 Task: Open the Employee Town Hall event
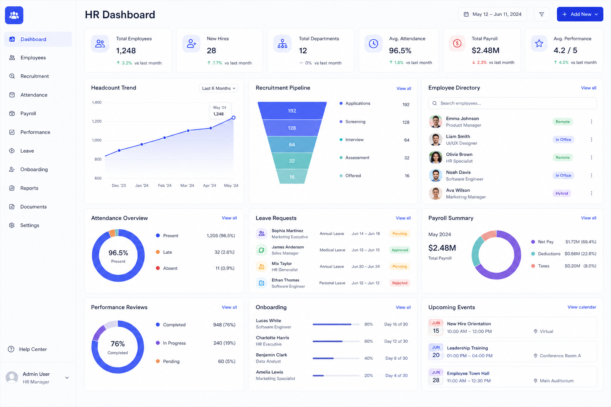[512, 377]
